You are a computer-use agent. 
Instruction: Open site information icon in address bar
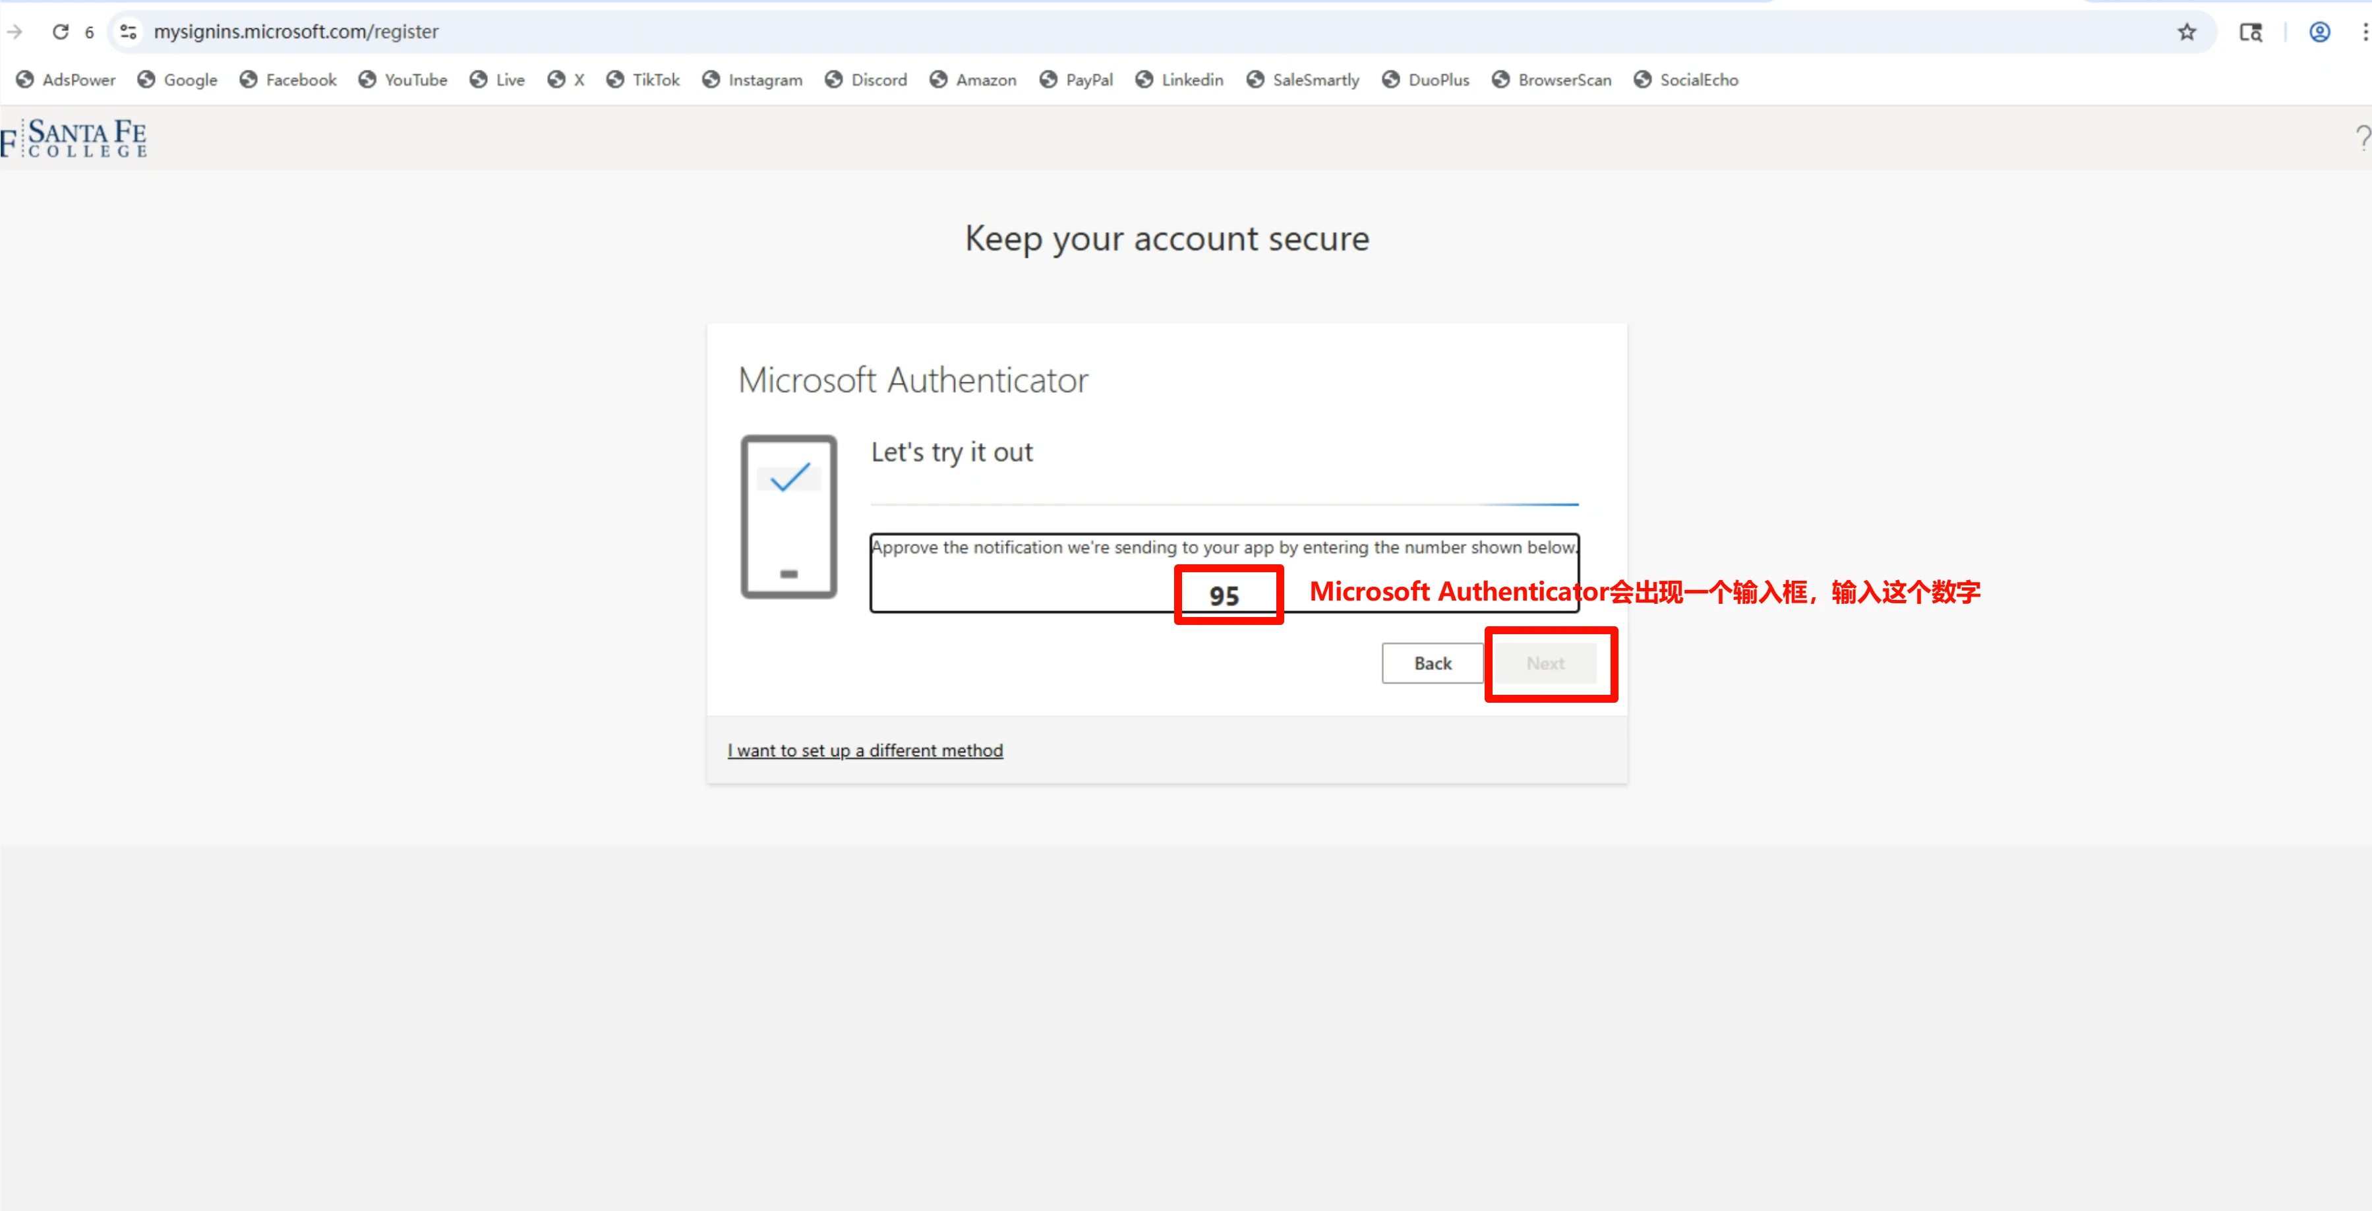[x=129, y=31]
